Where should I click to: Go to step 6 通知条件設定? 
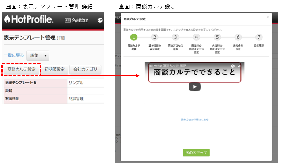coord(238,37)
